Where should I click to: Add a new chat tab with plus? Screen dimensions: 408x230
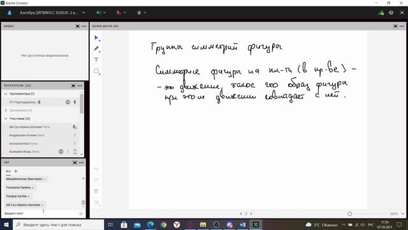[15, 171]
